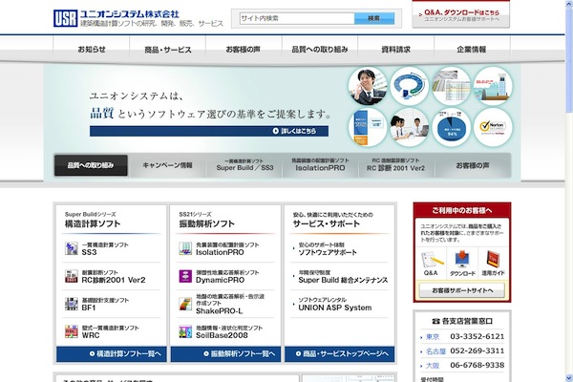Click the 94% pie chart circle
Image resolution: width=573 pixels, height=382 pixels.
[x=451, y=127]
